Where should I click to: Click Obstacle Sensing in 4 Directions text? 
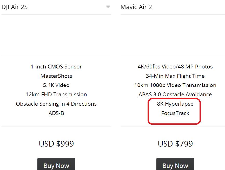(56, 104)
